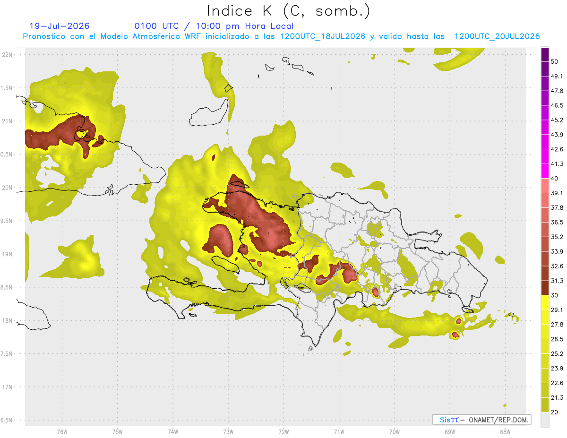This screenshot has width=567, height=438.
Task: Click the "20N" latitude label
Action: click(7, 188)
